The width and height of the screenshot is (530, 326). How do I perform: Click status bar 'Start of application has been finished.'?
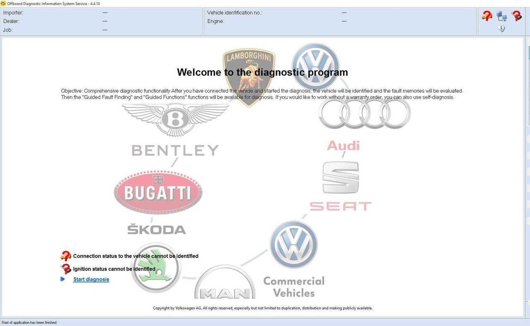(29, 322)
